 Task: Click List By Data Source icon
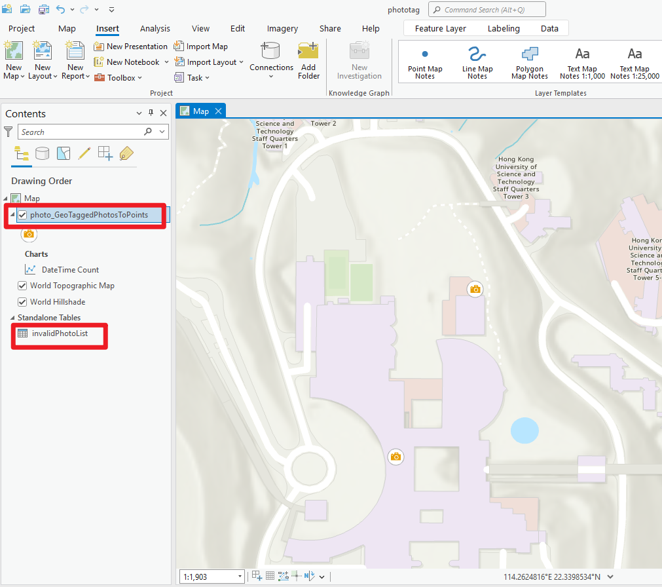click(x=43, y=153)
